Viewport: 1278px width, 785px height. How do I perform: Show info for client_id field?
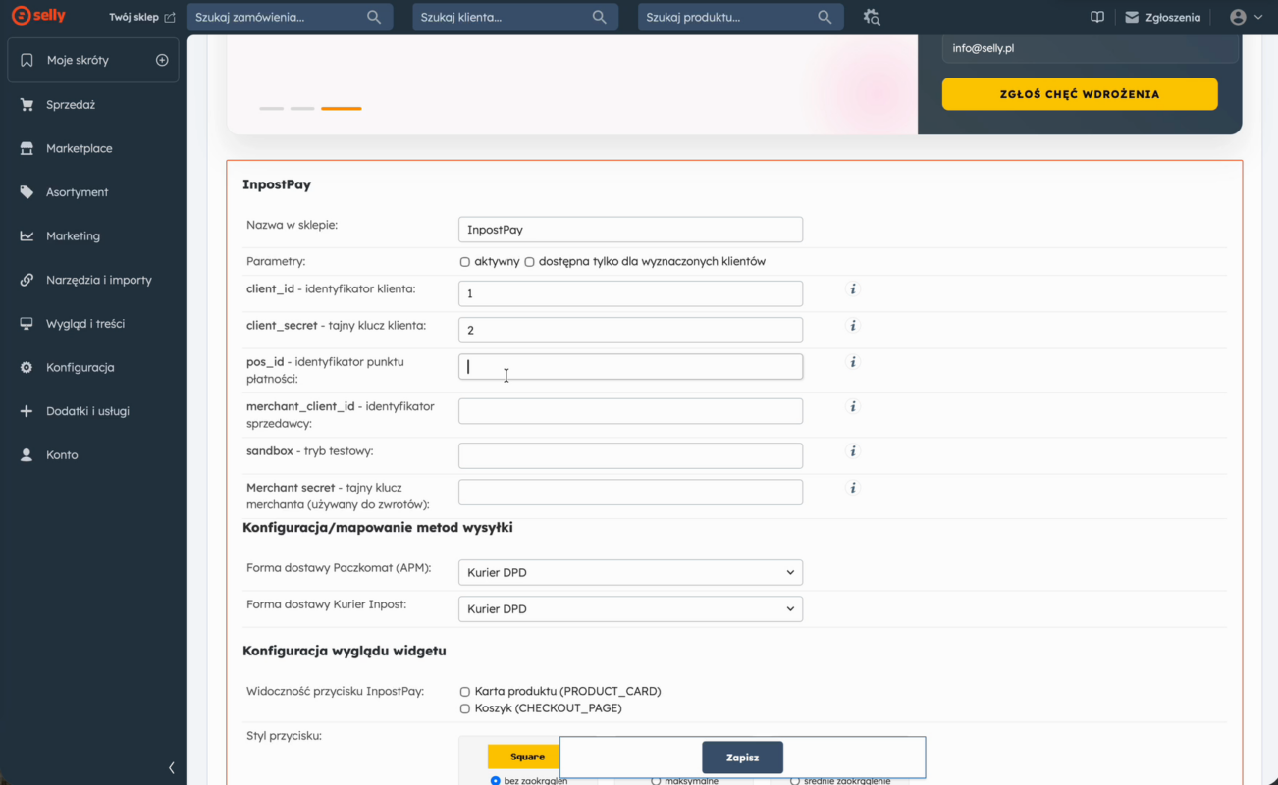point(853,289)
